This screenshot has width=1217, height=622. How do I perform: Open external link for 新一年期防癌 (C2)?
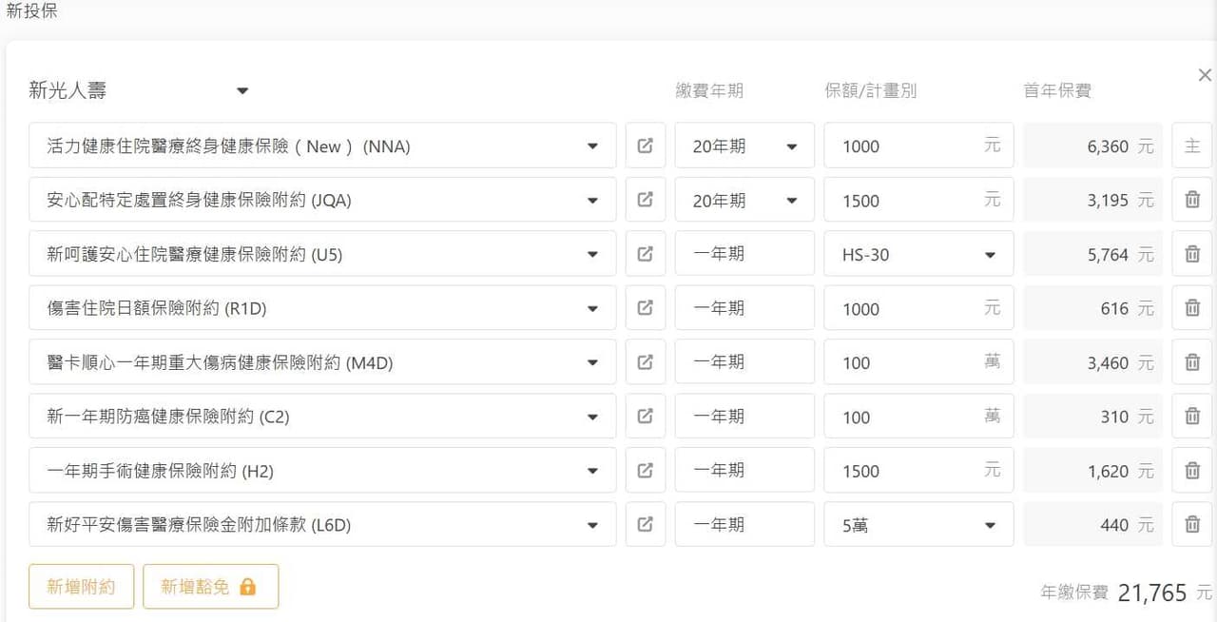(645, 417)
